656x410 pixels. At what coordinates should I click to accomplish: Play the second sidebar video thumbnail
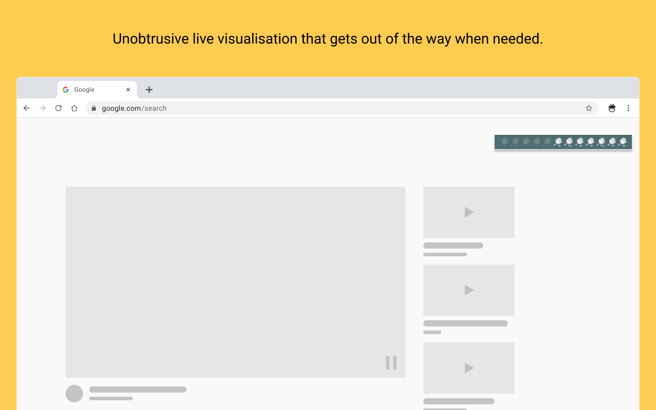469,290
